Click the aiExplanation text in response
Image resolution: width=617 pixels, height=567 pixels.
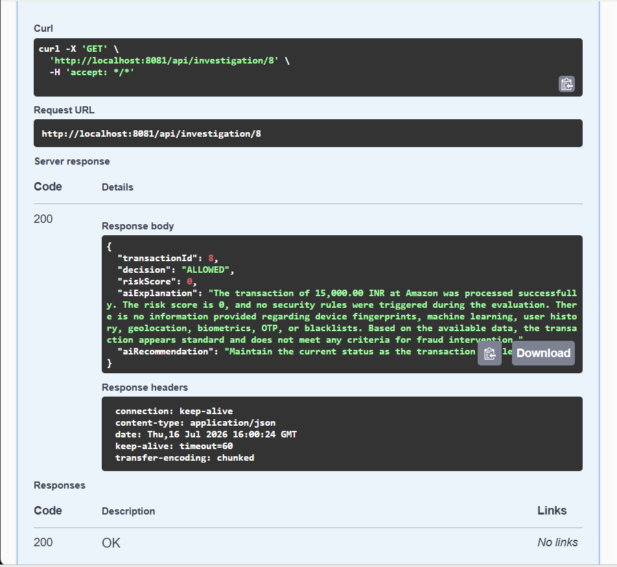(342, 316)
